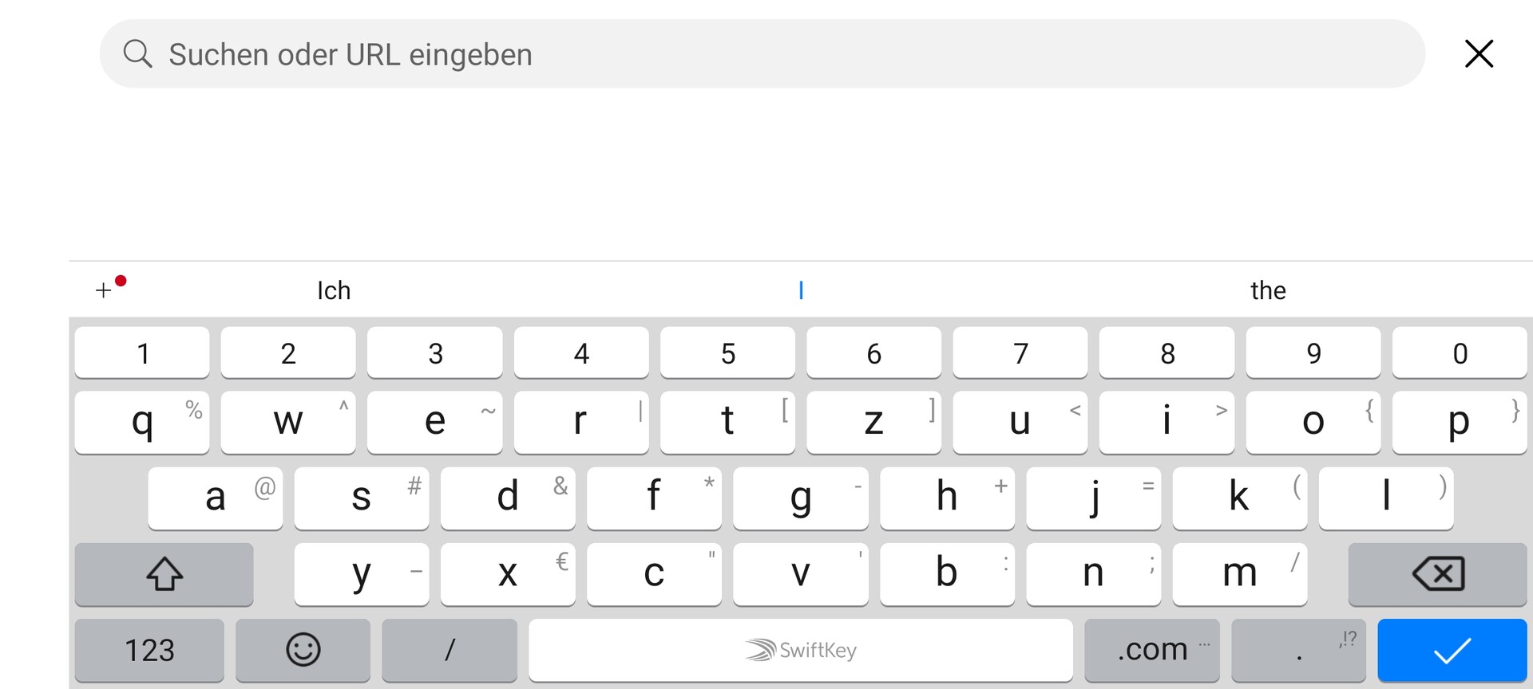Image resolution: width=1533 pixels, height=689 pixels.
Task: Insert the .com shortcut
Action: coord(1152,650)
